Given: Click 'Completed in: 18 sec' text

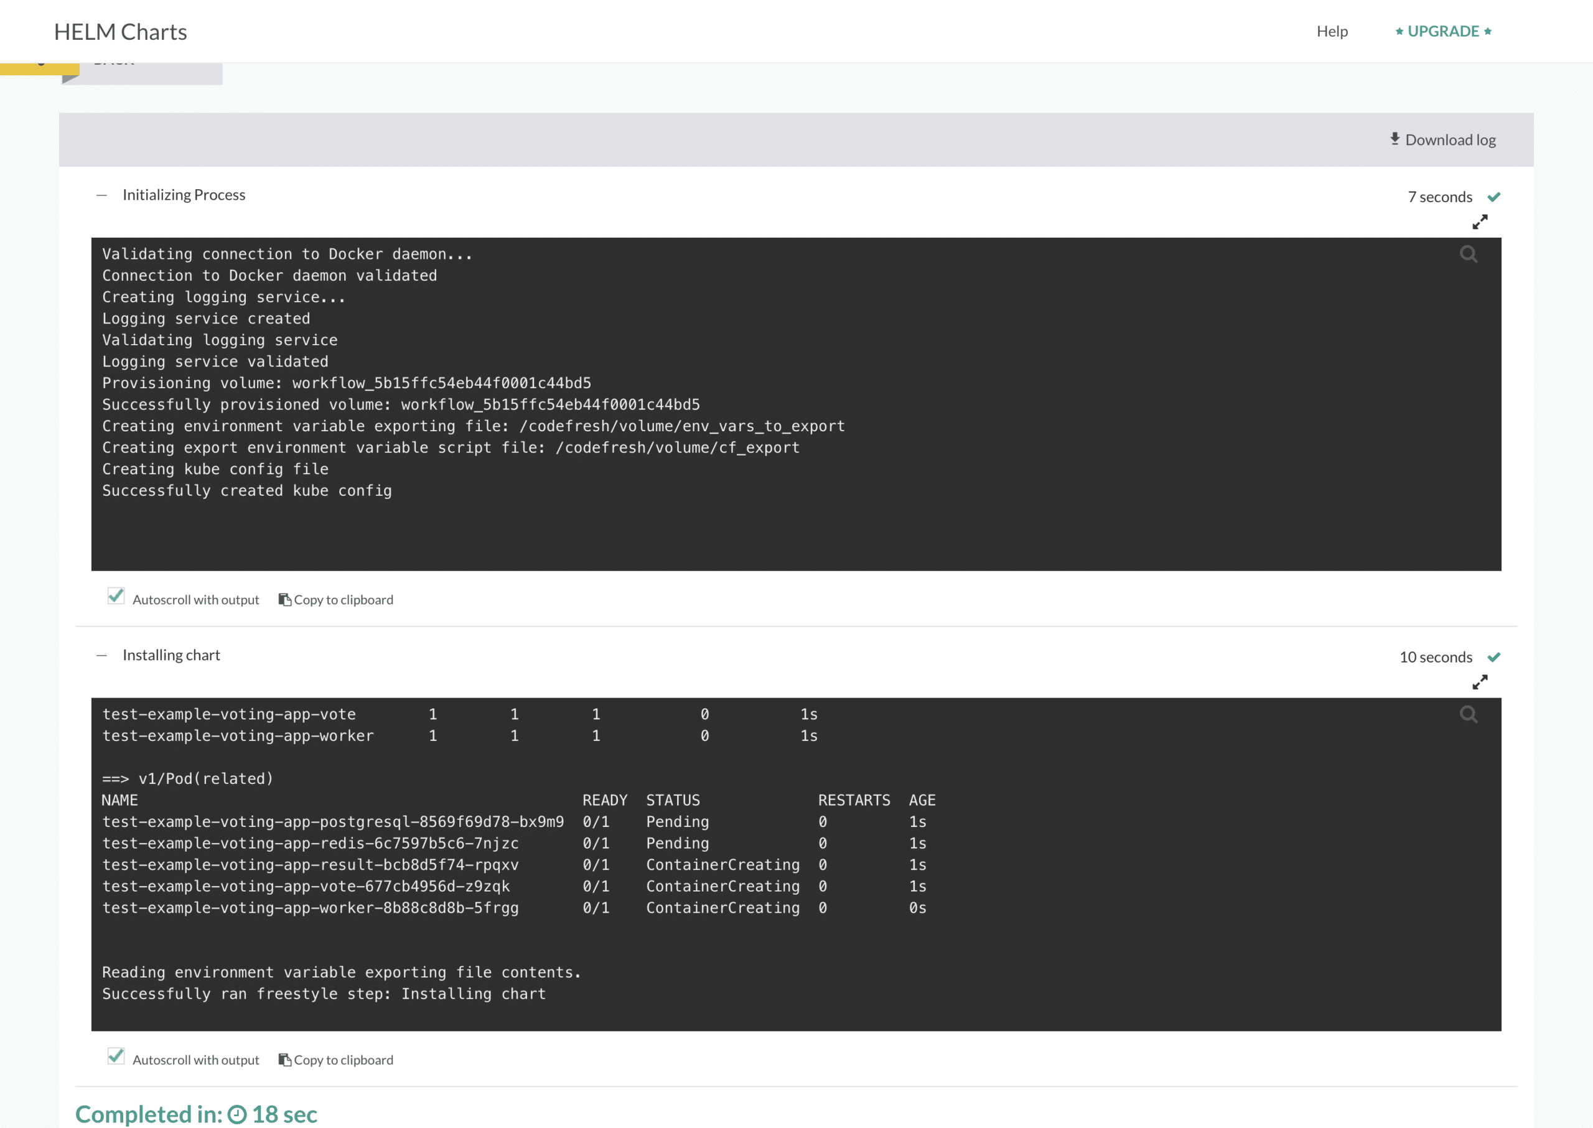Looking at the screenshot, I should (196, 1114).
